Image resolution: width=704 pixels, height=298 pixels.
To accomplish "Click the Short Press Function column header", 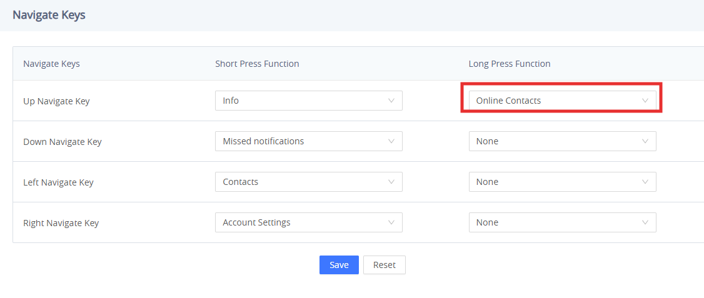I will coord(257,64).
